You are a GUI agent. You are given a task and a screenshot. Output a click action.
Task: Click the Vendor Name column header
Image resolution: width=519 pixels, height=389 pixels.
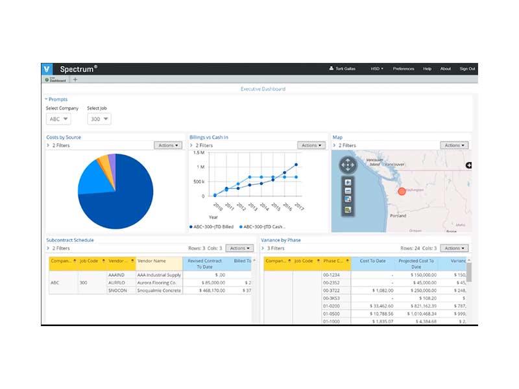click(159, 261)
